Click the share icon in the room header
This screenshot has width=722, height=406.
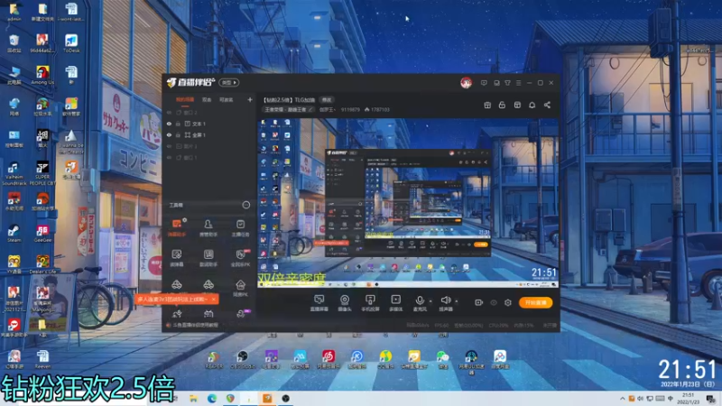(x=547, y=105)
